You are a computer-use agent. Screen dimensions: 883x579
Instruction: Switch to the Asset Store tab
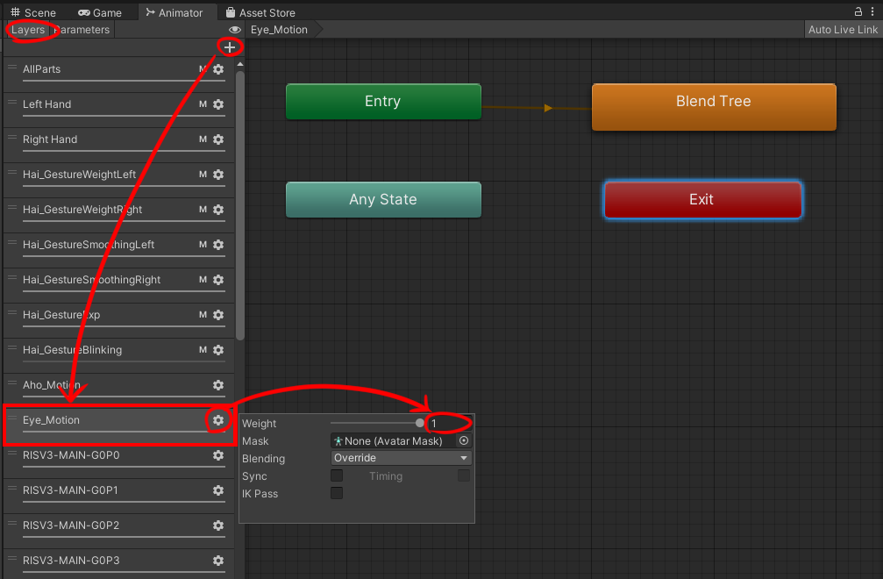pyautogui.click(x=260, y=13)
